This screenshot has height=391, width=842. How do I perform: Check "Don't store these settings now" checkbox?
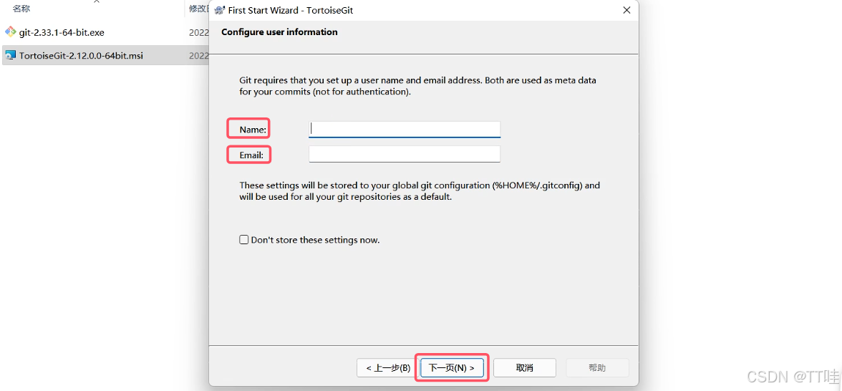pos(243,239)
